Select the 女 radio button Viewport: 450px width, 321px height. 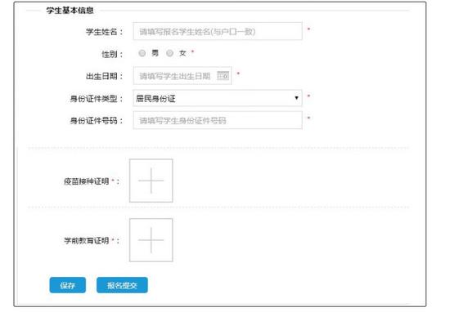[x=169, y=53]
